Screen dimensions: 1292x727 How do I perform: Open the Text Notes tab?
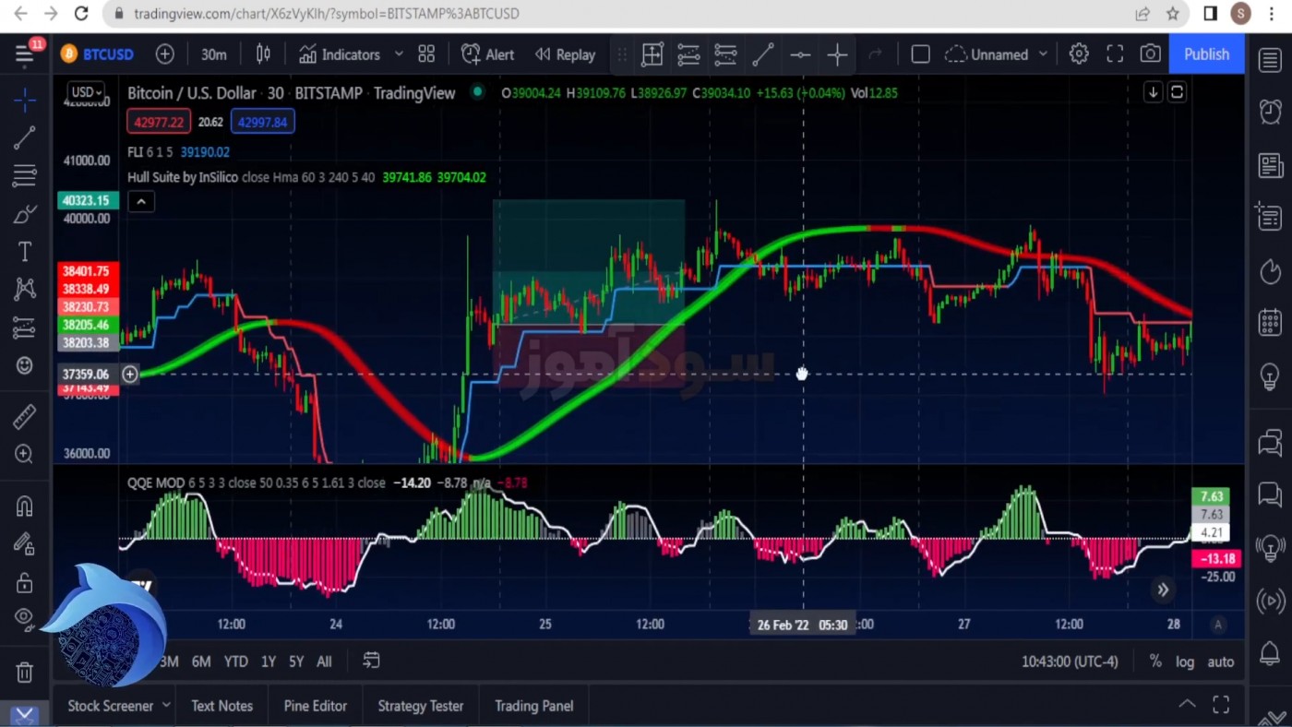tap(221, 706)
